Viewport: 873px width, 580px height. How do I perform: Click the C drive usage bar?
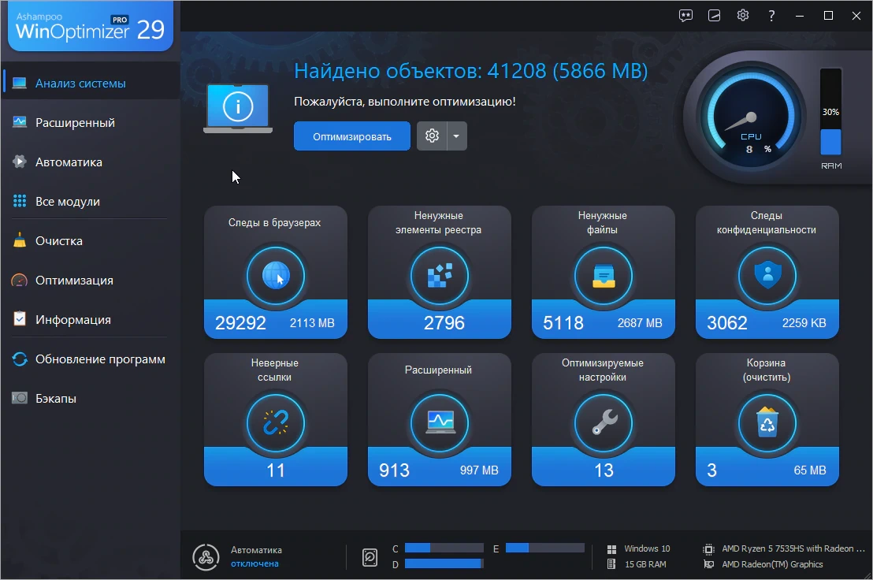444,548
